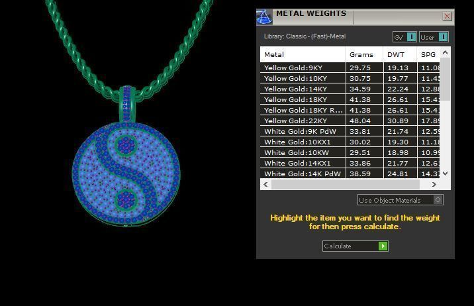The height and width of the screenshot is (306, 474).
Task: Select the White Gold:14K PdW row
Action: point(350,174)
